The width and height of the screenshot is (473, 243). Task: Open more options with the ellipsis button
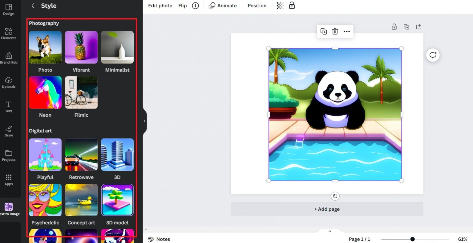click(347, 31)
